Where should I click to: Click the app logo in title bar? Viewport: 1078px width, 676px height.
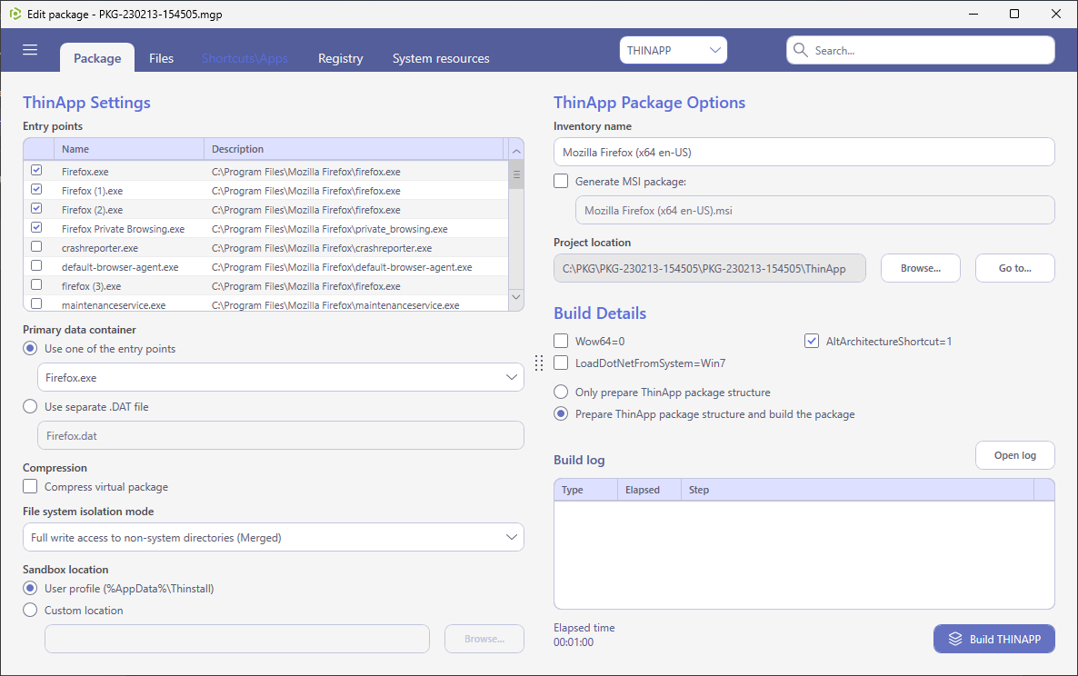click(15, 14)
